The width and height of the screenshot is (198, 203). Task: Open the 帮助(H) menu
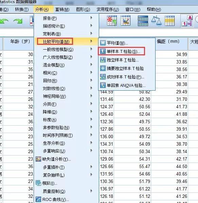tap(154, 10)
